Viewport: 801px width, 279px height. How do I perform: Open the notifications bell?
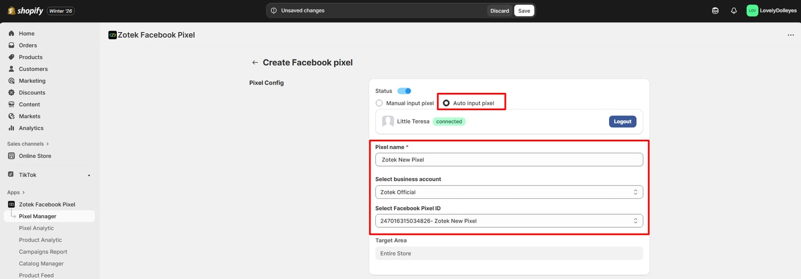click(734, 11)
